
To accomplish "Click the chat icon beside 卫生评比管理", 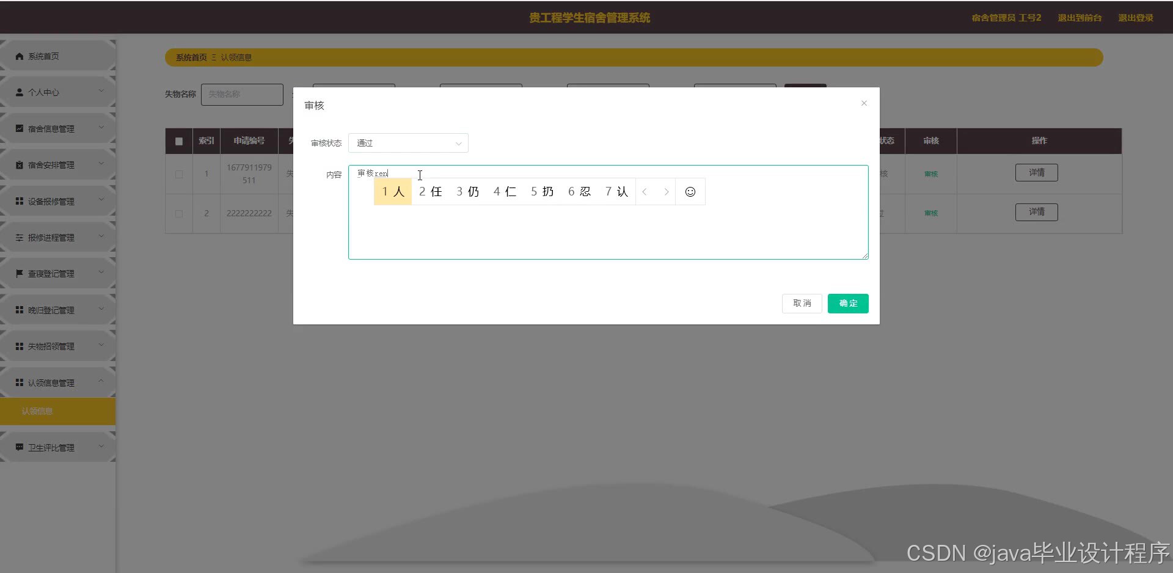I will pos(20,447).
